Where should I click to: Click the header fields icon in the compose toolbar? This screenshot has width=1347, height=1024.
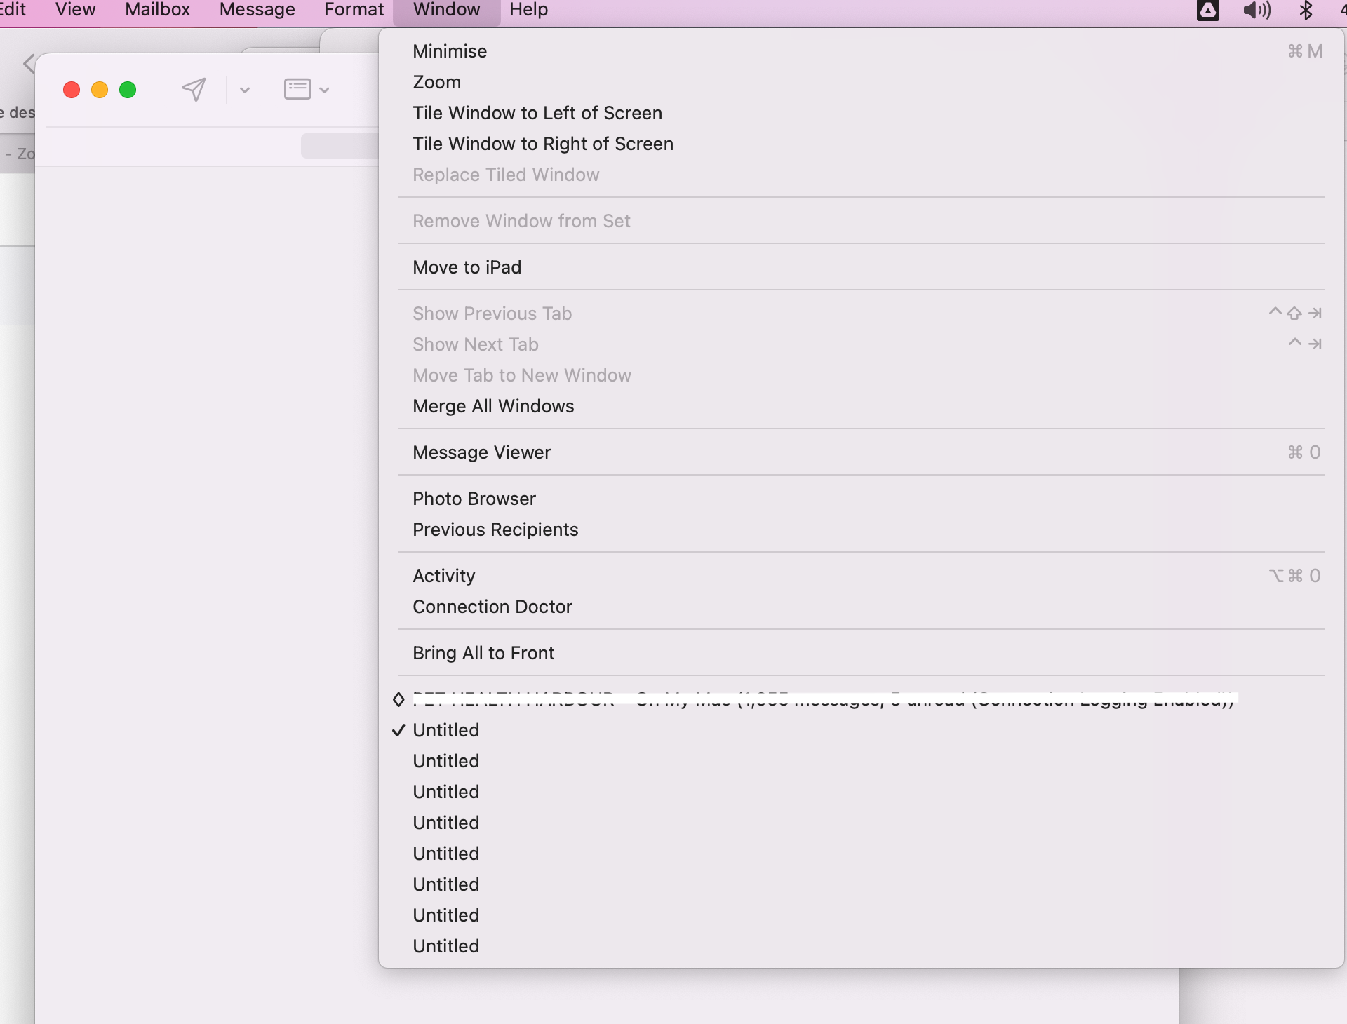(x=297, y=89)
